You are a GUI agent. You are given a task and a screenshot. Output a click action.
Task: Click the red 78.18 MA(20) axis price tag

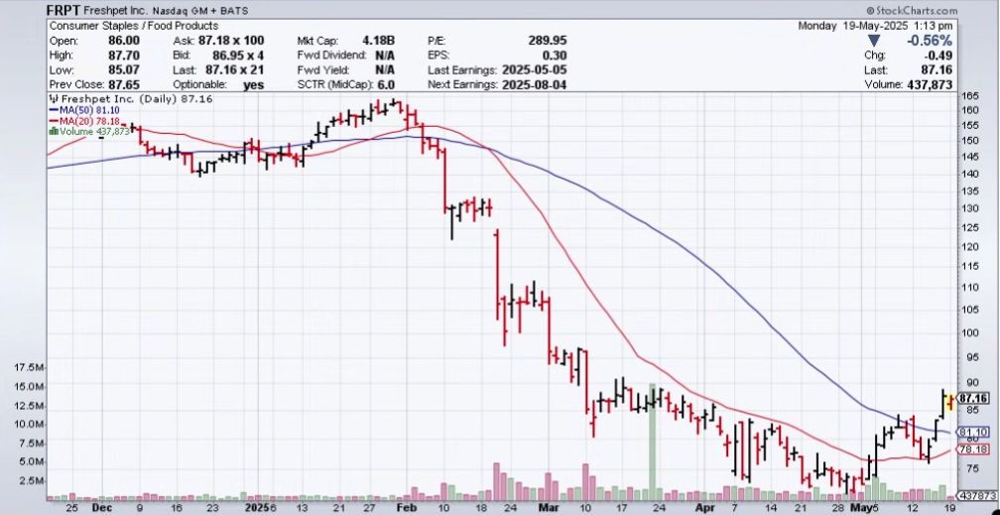[x=973, y=450]
